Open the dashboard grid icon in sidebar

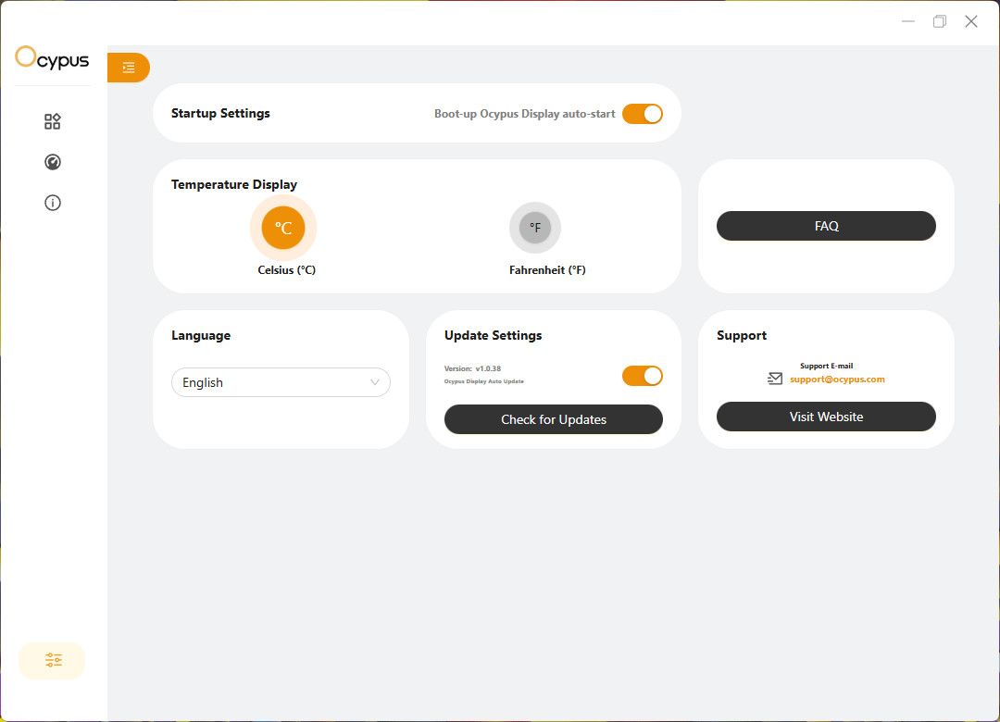click(x=53, y=121)
